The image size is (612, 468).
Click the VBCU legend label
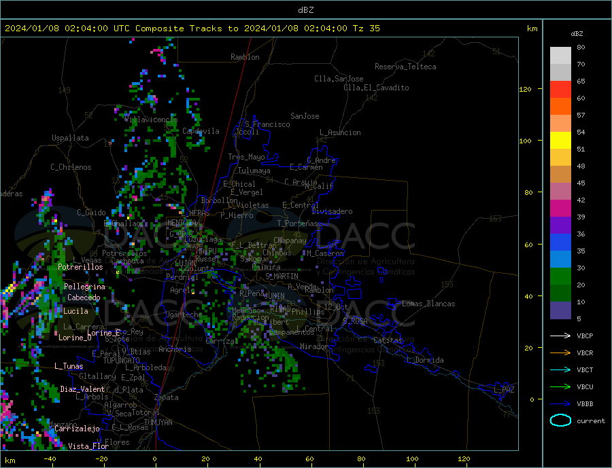[x=585, y=387]
